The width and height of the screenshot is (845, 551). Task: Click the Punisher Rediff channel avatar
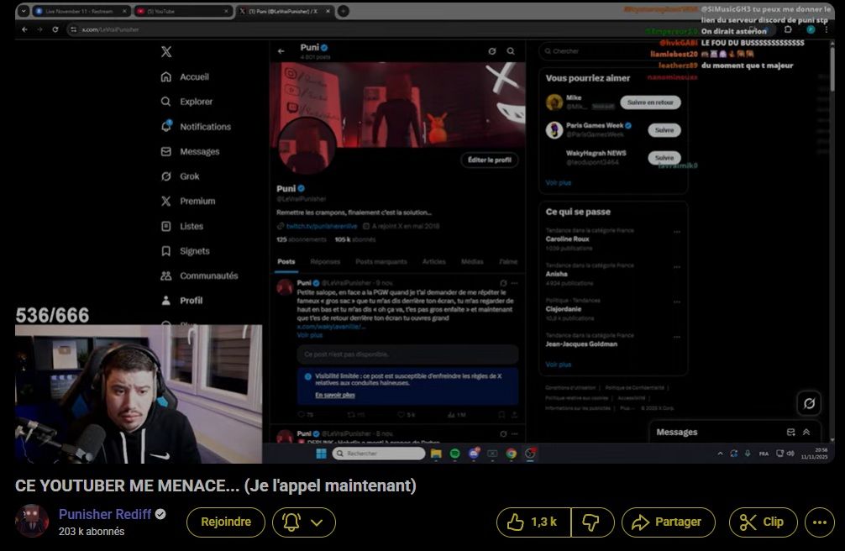pyautogui.click(x=32, y=522)
